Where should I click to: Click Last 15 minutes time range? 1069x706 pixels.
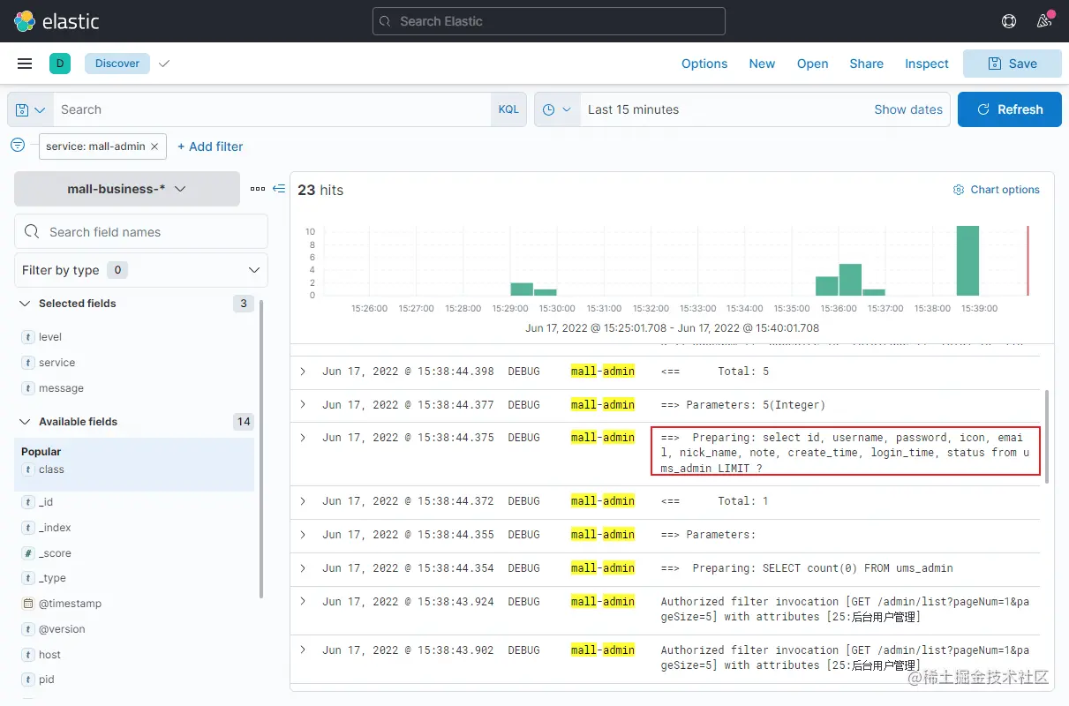point(634,109)
